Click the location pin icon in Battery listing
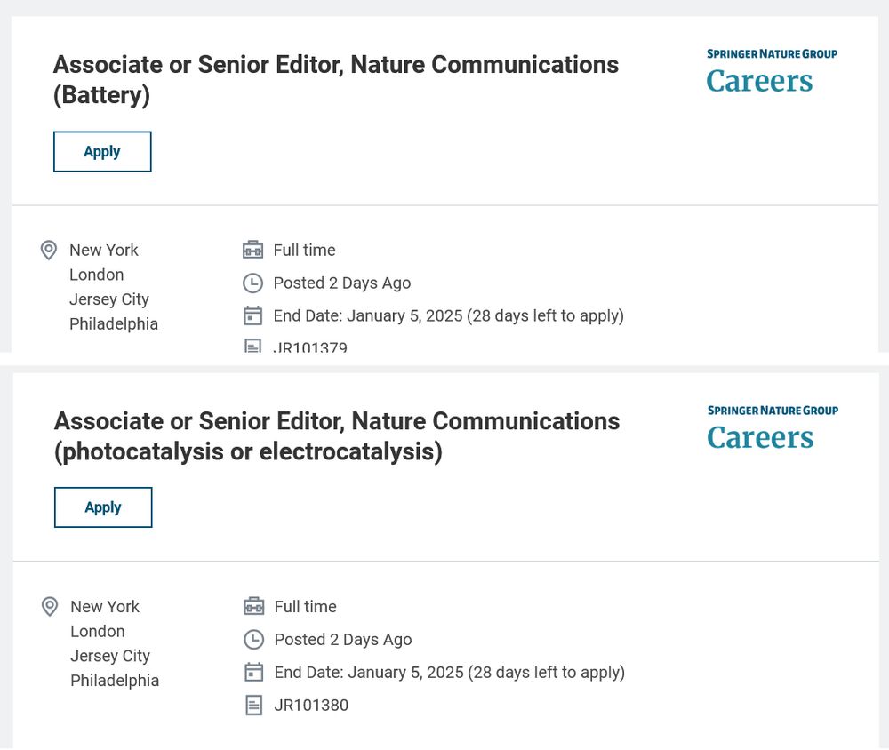 [x=49, y=250]
